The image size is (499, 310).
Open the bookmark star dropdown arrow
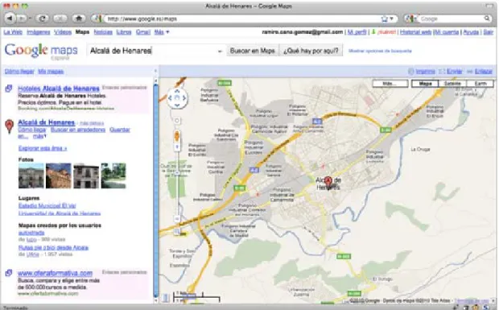click(x=391, y=19)
